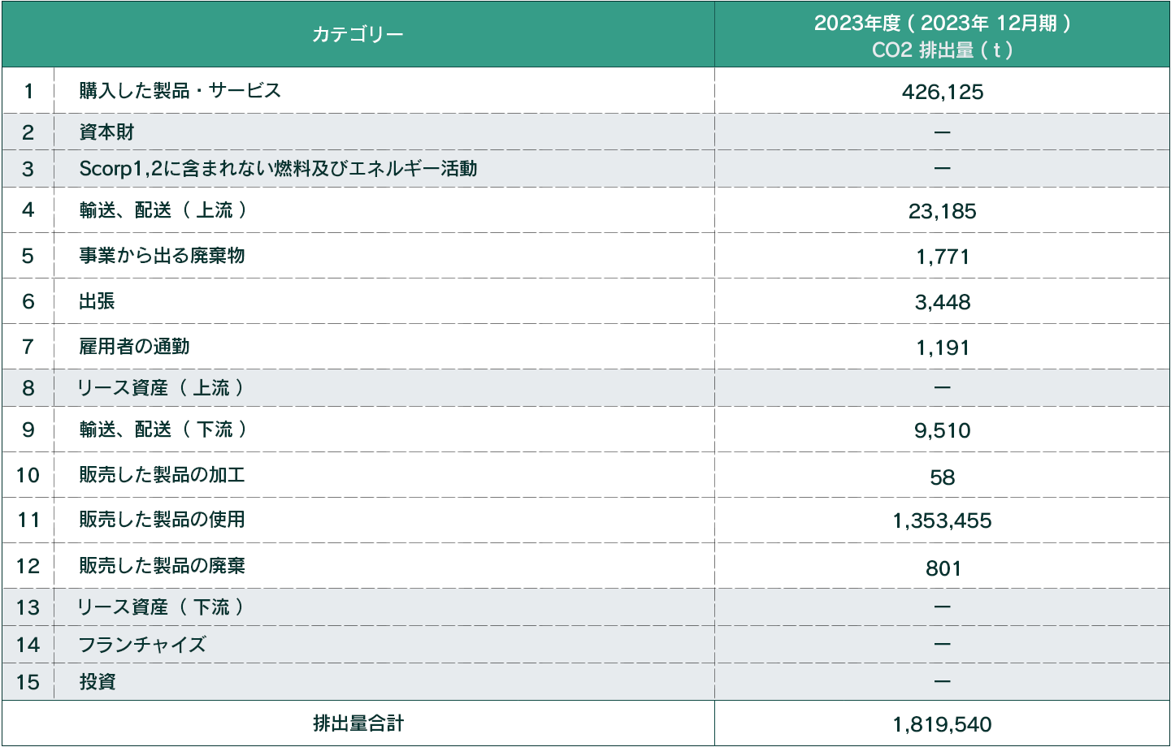Click category number 11

click(x=28, y=520)
